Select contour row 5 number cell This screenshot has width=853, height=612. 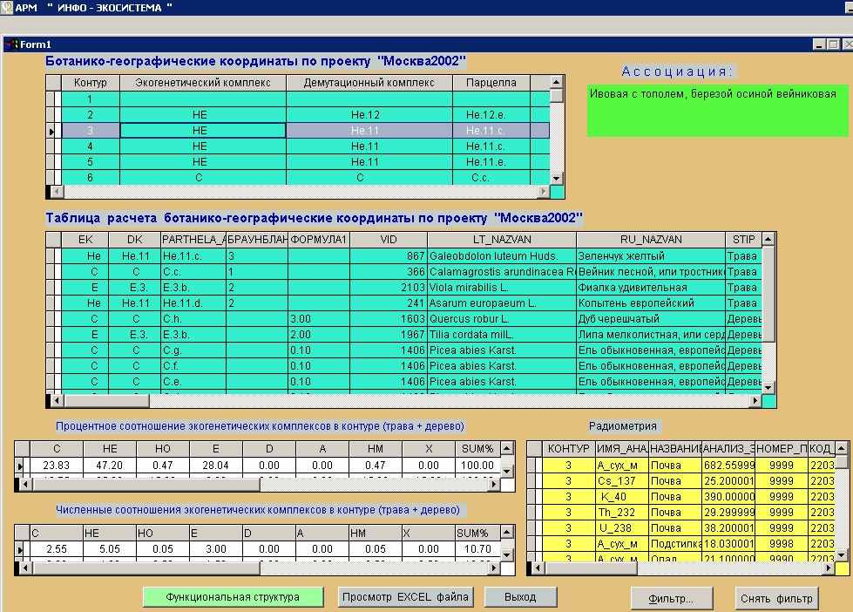click(x=91, y=162)
